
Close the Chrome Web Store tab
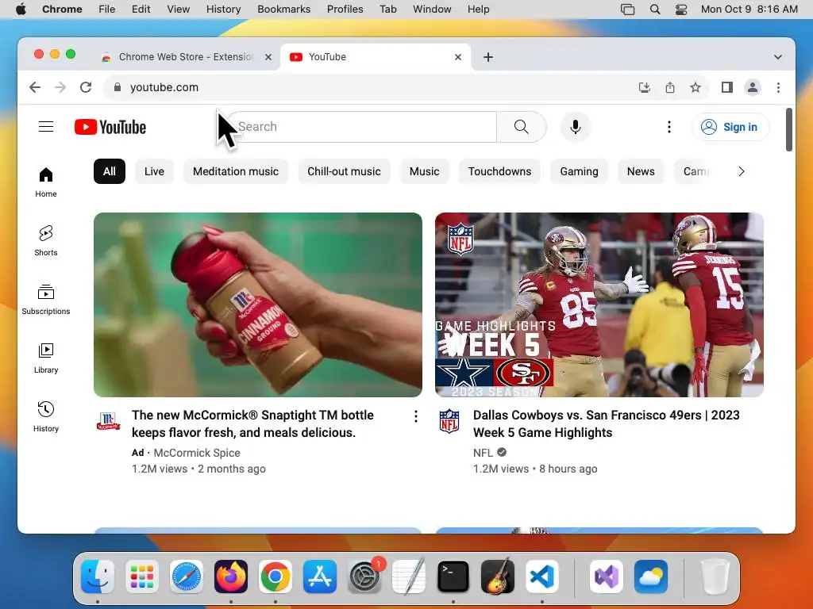coord(268,57)
